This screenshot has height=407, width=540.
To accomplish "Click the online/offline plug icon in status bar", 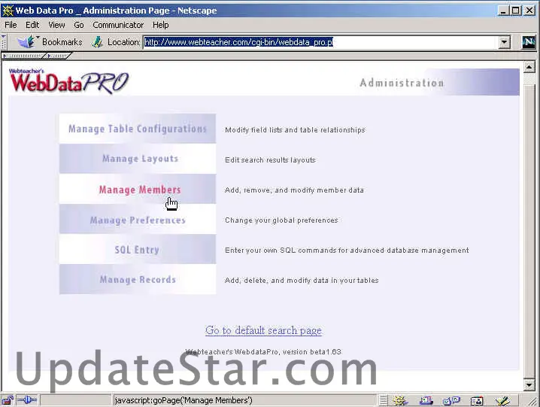I will point(26,400).
